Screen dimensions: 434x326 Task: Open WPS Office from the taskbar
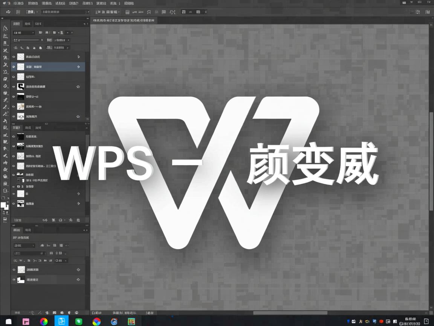pyautogui.click(x=131, y=321)
